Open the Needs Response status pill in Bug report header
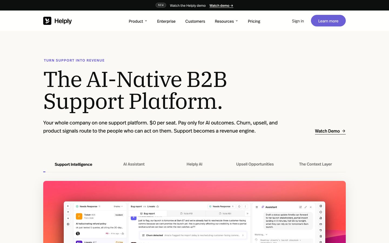 point(222,207)
